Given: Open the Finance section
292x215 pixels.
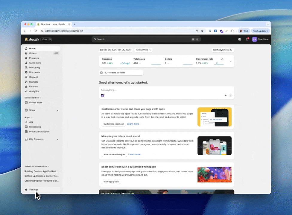Looking at the screenshot, I should coord(33,86).
